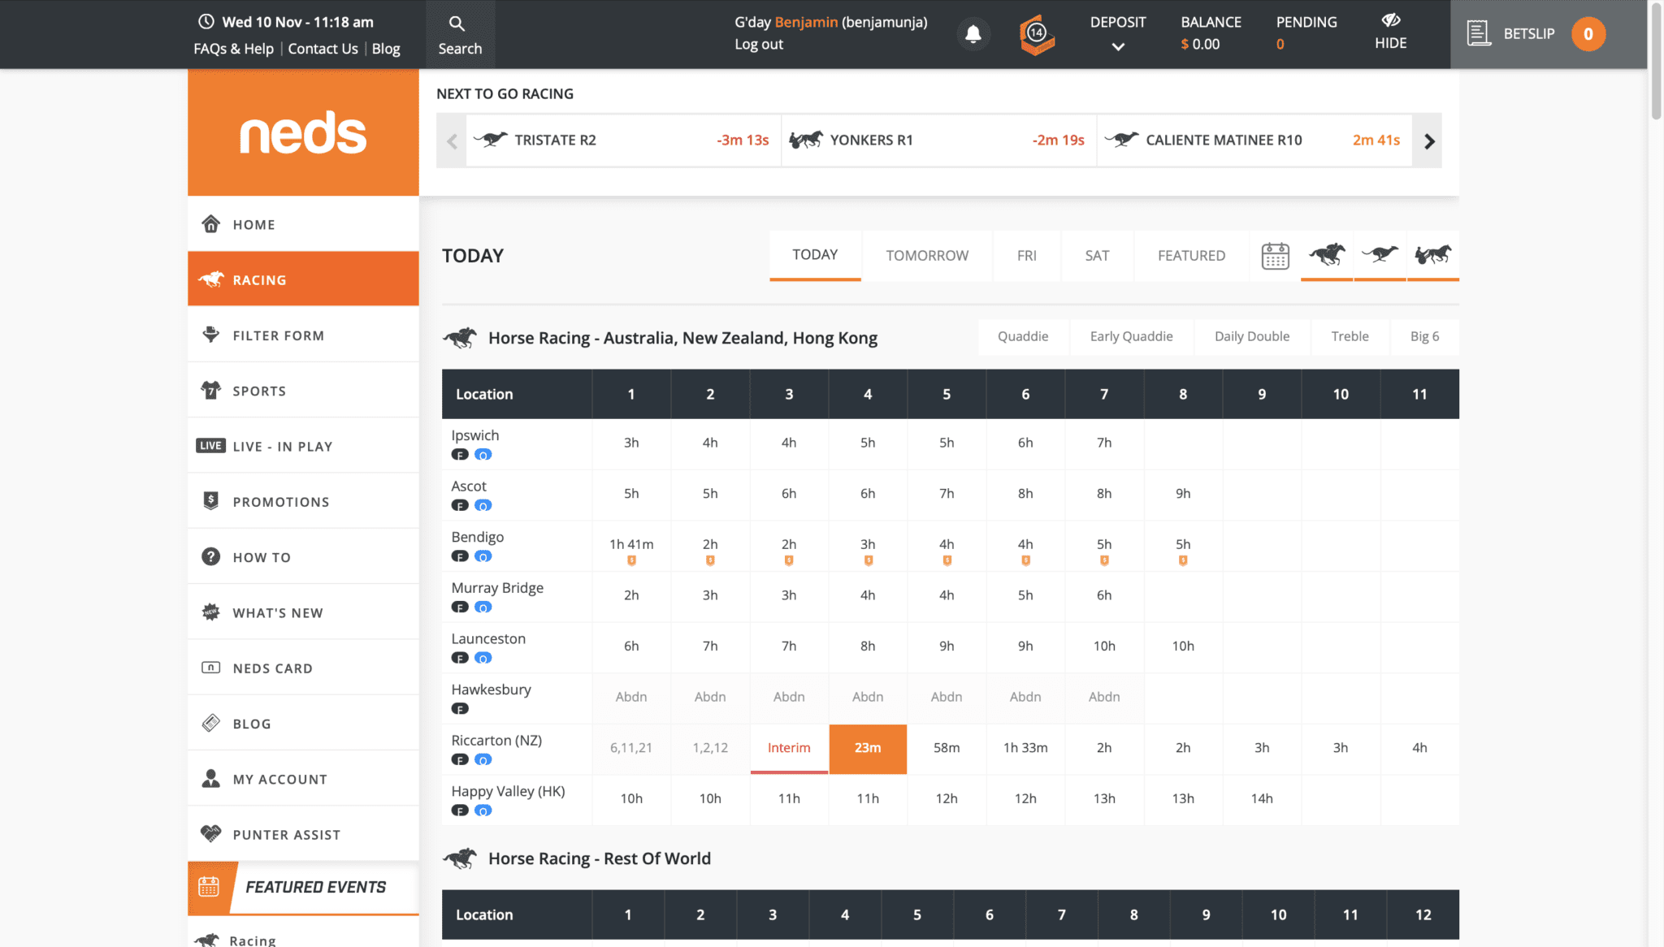
Task: Open Sports from the sidebar
Action: [303, 391]
